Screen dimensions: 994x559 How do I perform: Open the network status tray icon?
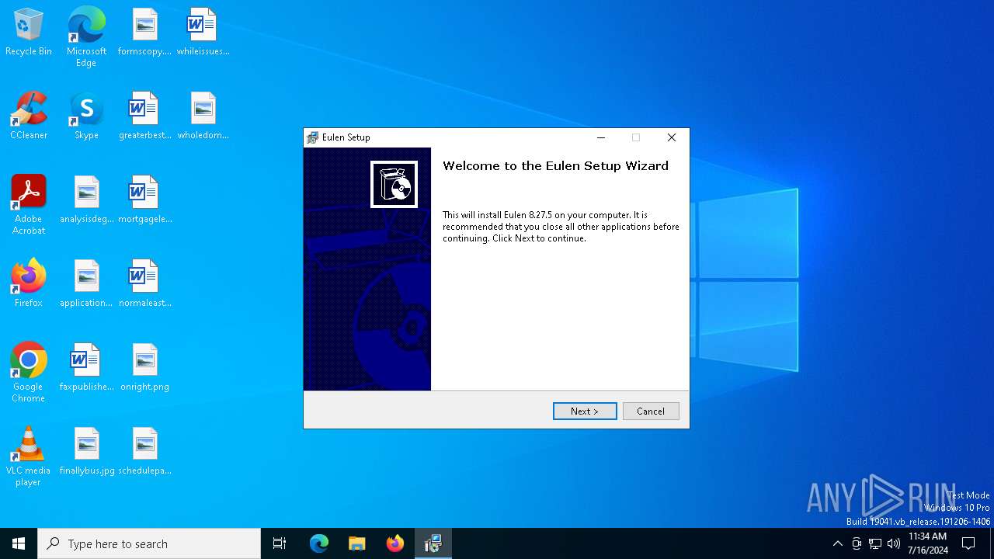click(875, 543)
